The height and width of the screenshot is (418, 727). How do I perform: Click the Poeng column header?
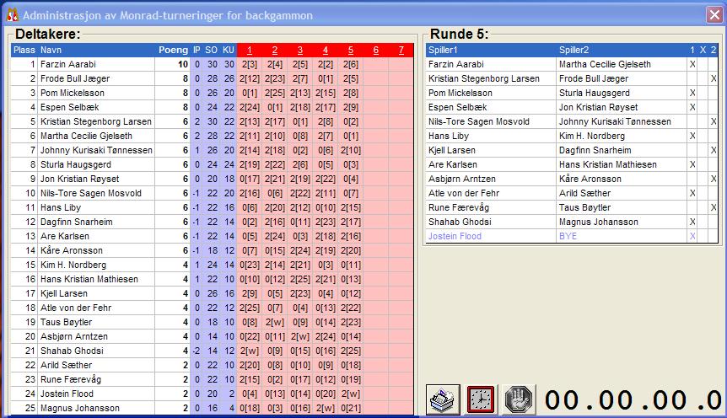click(173, 50)
